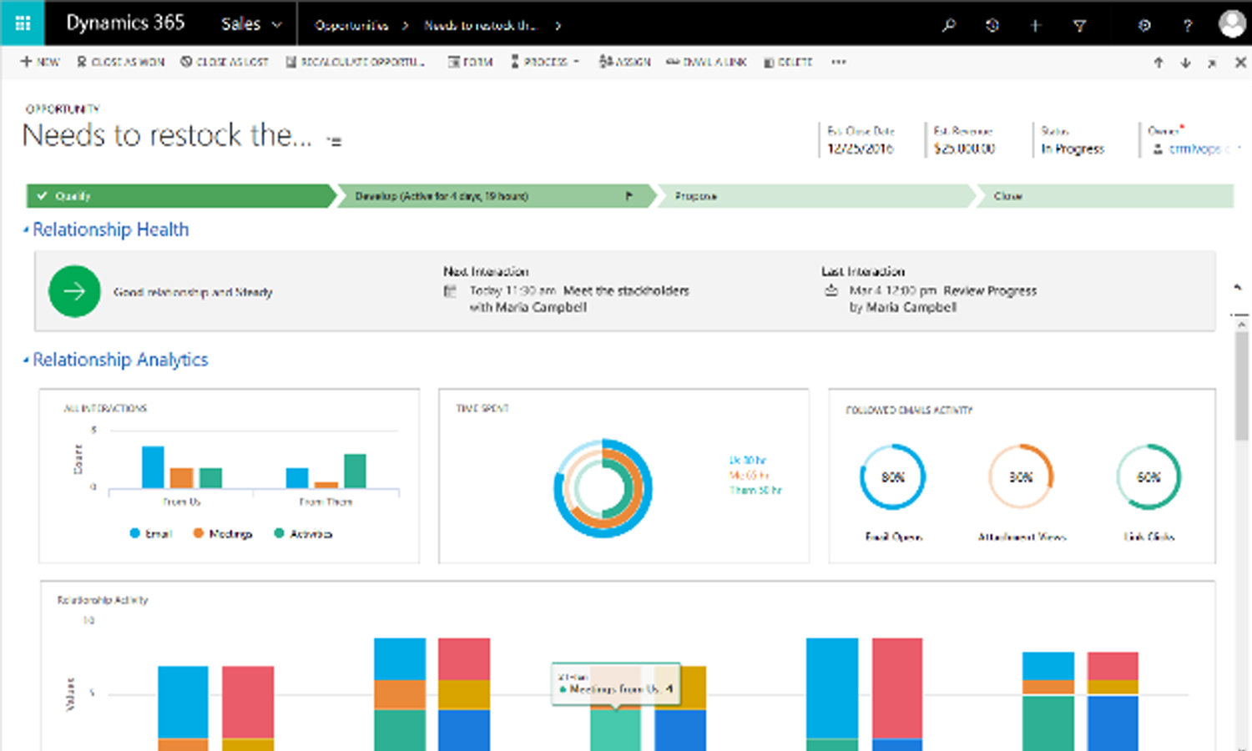The width and height of the screenshot is (1252, 751).
Task: Select the Close process stage
Action: coord(1105,196)
